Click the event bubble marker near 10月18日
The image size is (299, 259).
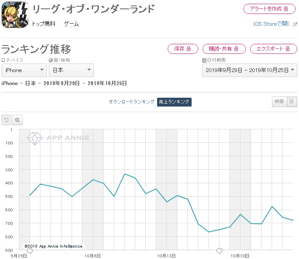coord(219,251)
